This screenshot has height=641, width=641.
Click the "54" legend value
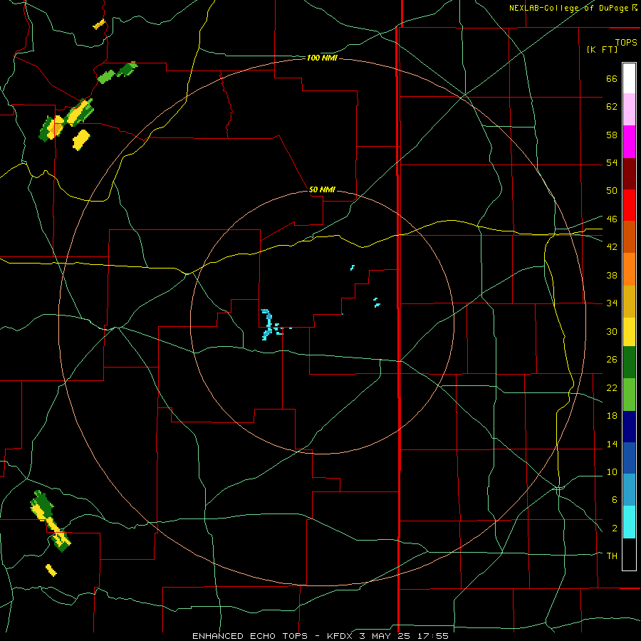point(612,162)
